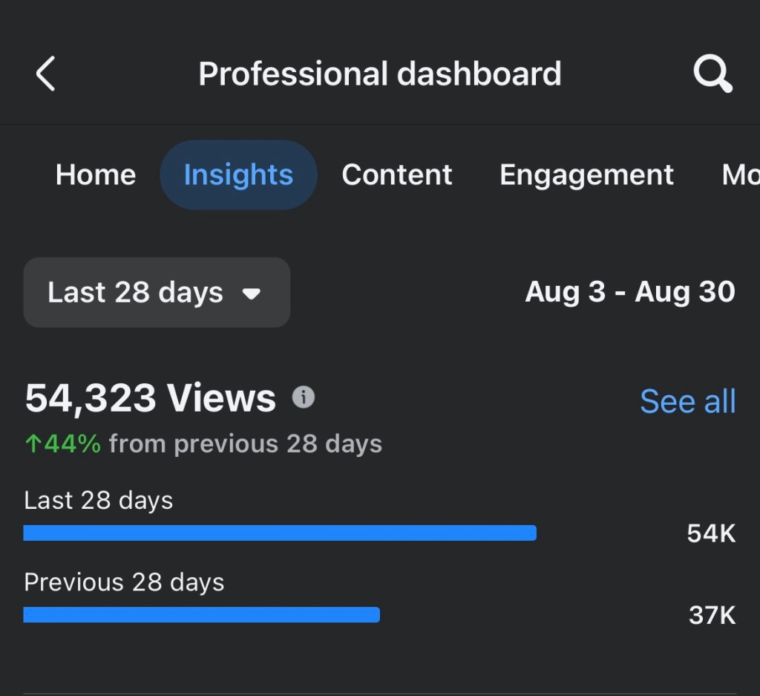Tap the back arrow icon
760x696 pixels.
click(46, 74)
